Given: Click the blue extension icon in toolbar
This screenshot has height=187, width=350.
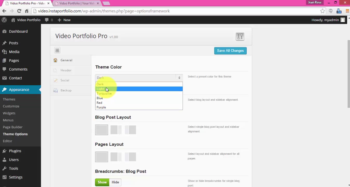Looking at the screenshot, I should pos(339,11).
